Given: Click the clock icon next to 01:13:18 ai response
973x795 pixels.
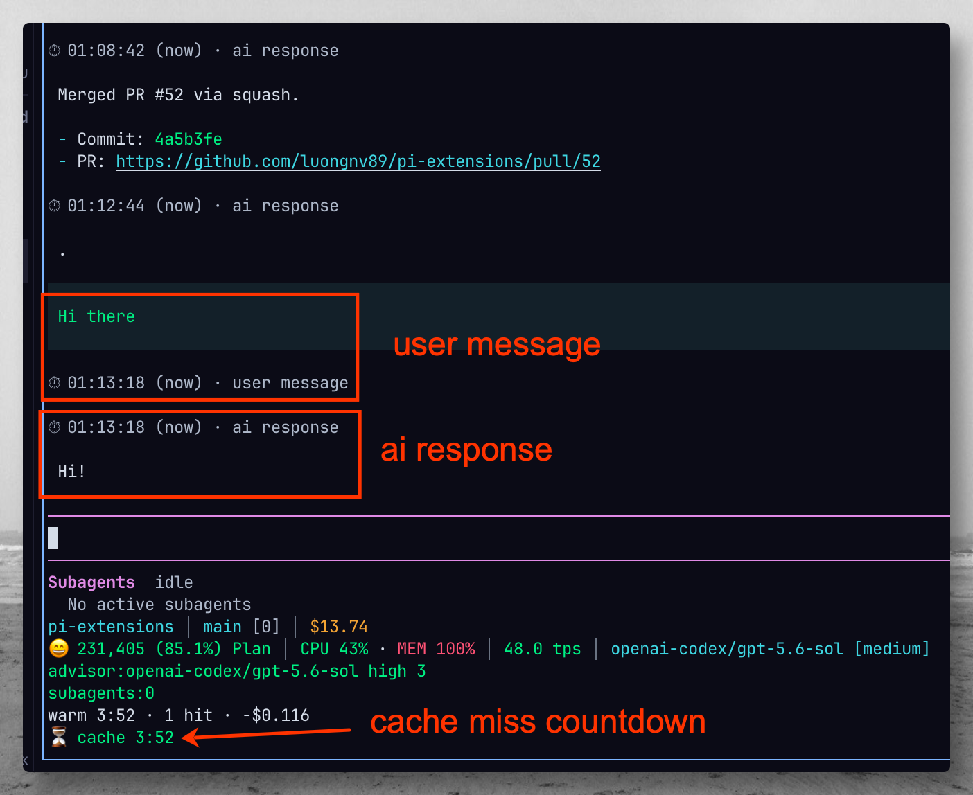Looking at the screenshot, I should pos(55,427).
